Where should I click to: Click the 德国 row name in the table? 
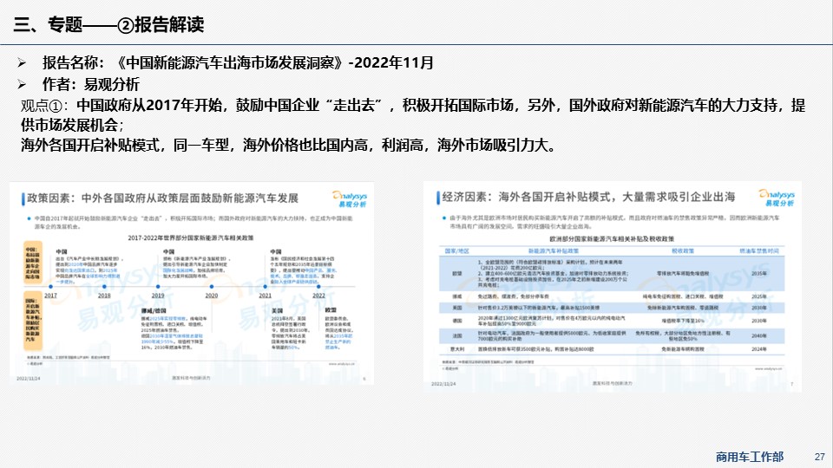click(x=457, y=321)
